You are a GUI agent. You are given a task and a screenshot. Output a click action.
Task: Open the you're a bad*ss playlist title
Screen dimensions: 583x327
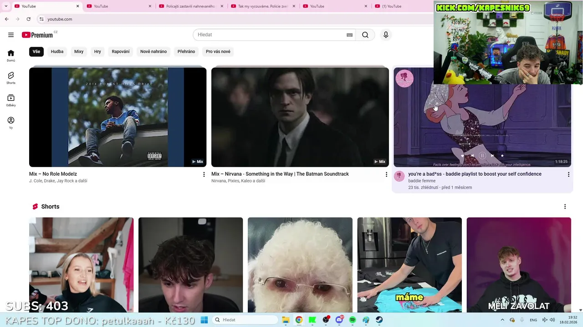(x=475, y=174)
